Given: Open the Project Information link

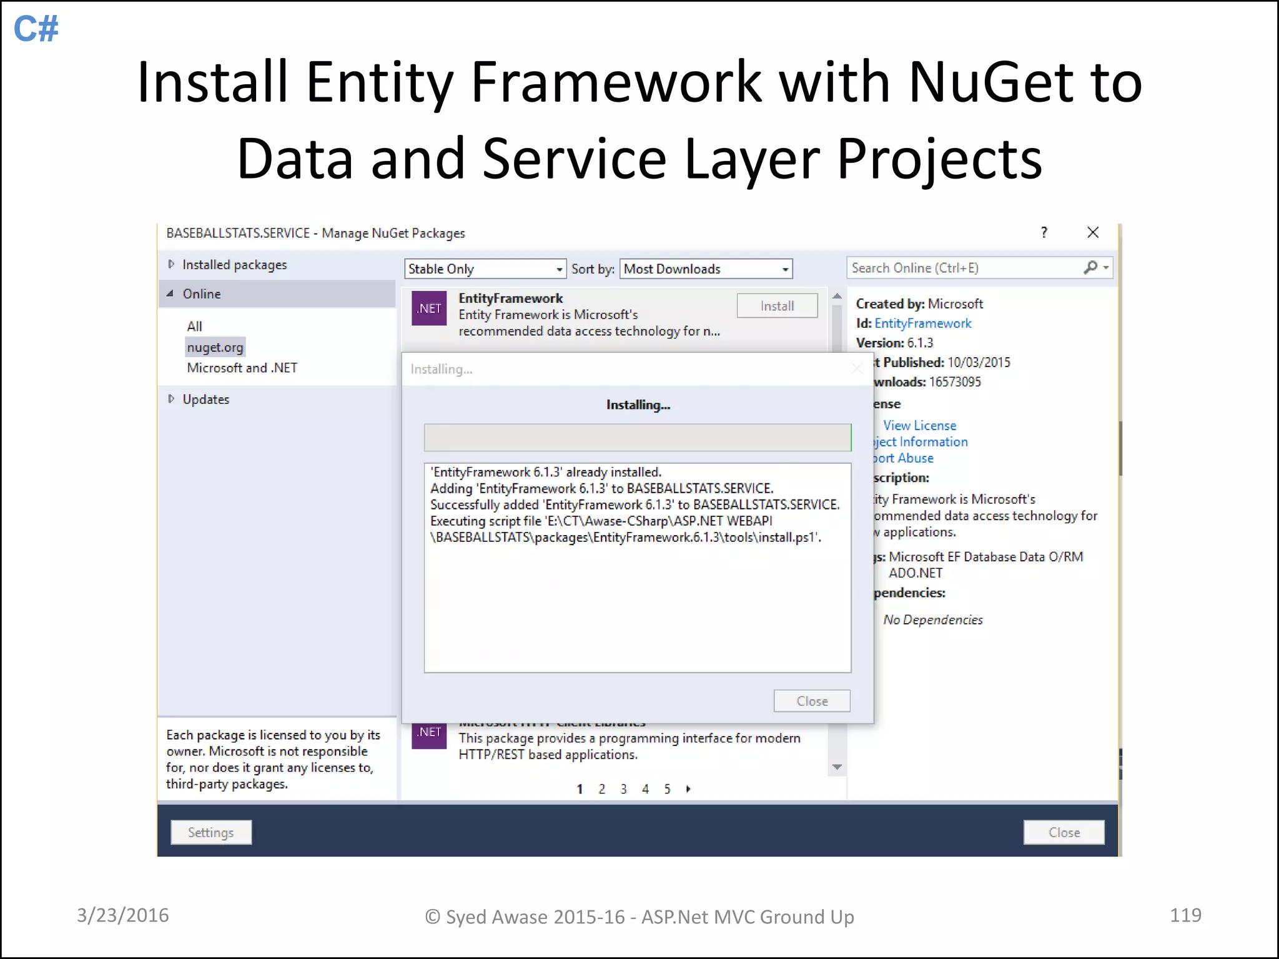Looking at the screenshot, I should point(921,441).
